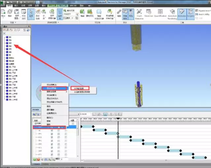The width and height of the screenshot is (211, 168).
Task: Select the red-boxed from current selection submenu item
Action: pos(79,88)
